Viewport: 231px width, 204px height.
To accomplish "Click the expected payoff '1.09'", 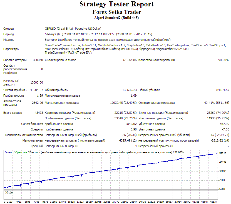I will click(134, 95).
